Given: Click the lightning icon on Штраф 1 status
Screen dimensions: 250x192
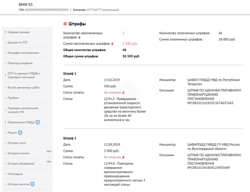Looking at the screenshot, I should click(123, 93).
